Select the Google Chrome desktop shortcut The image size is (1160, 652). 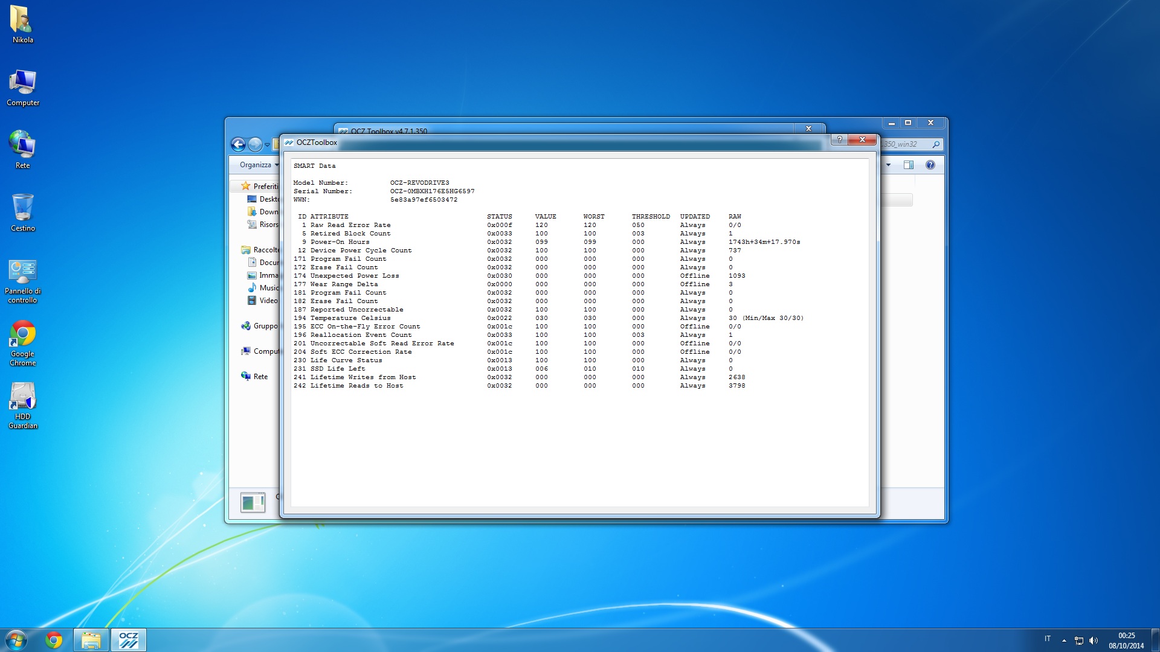[22, 344]
